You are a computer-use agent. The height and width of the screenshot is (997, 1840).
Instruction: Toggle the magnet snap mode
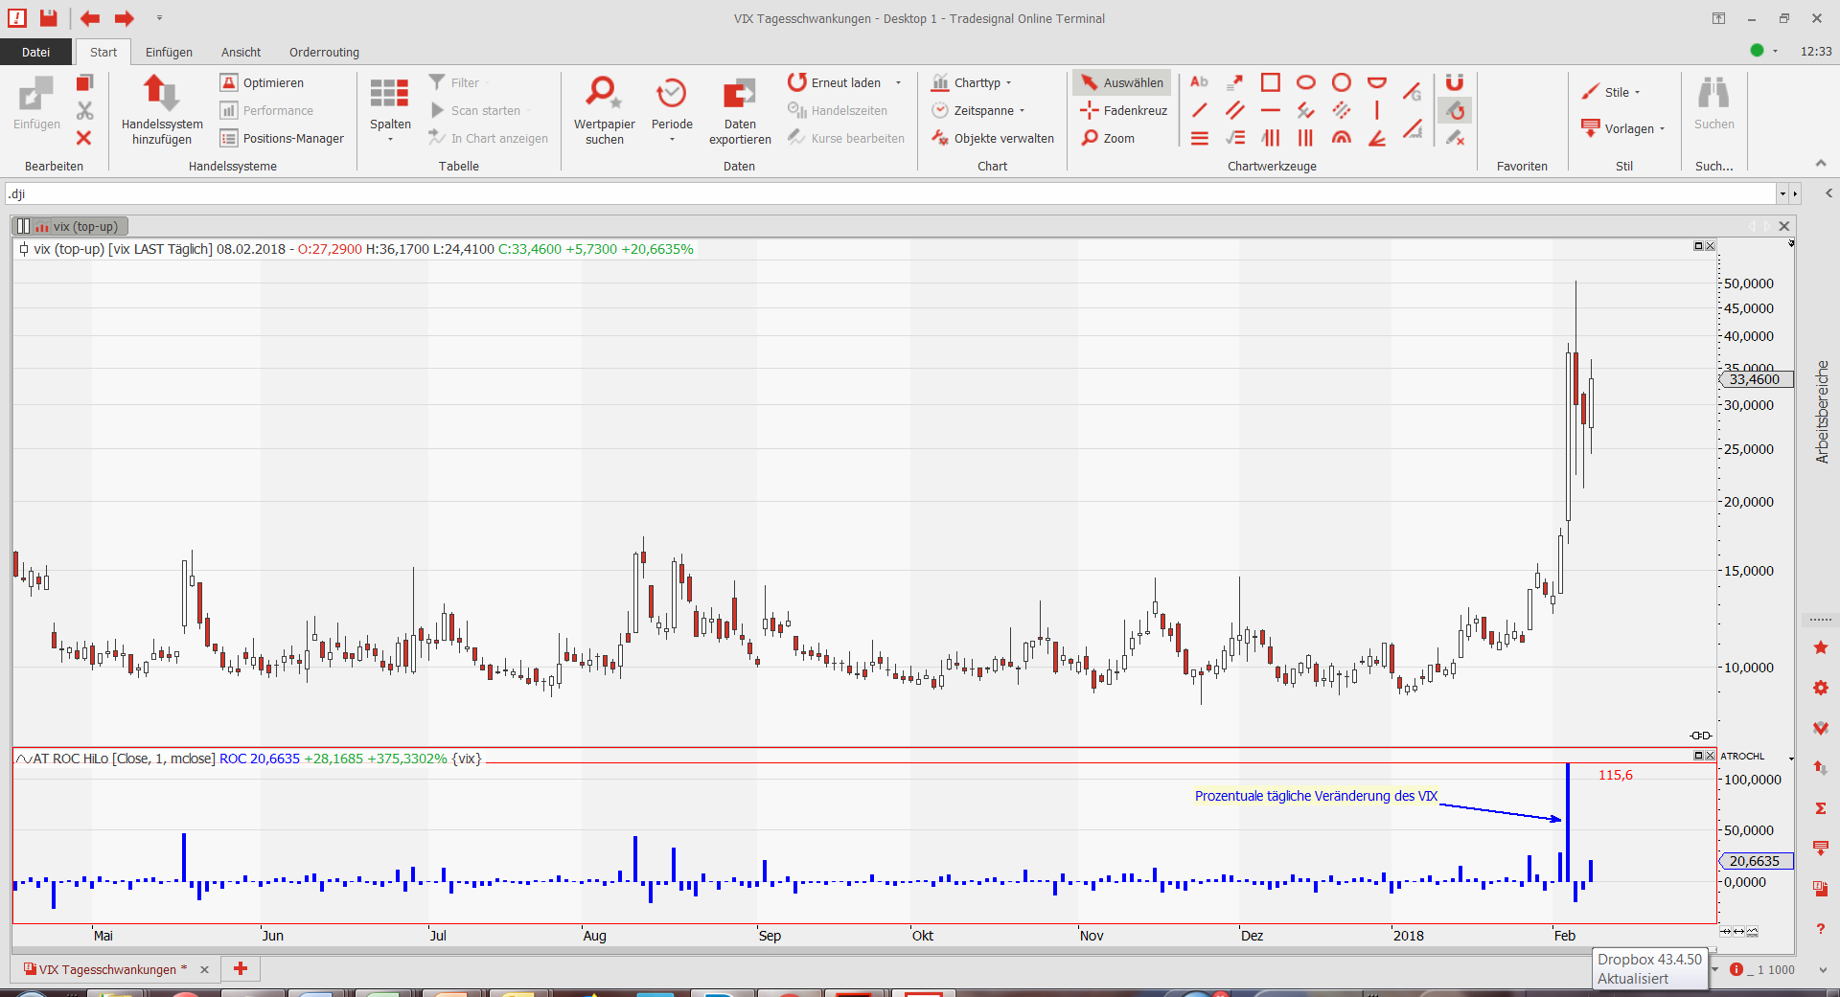[x=1454, y=82]
